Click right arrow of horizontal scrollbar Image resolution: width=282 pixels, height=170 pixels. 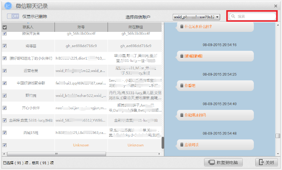(159, 154)
